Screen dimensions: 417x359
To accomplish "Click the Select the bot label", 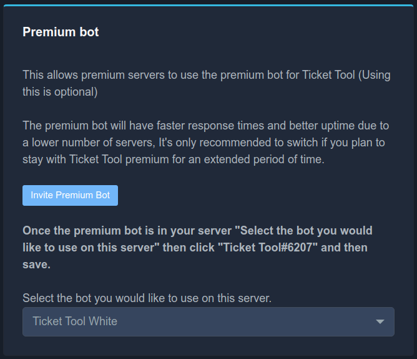I will coord(147,298).
